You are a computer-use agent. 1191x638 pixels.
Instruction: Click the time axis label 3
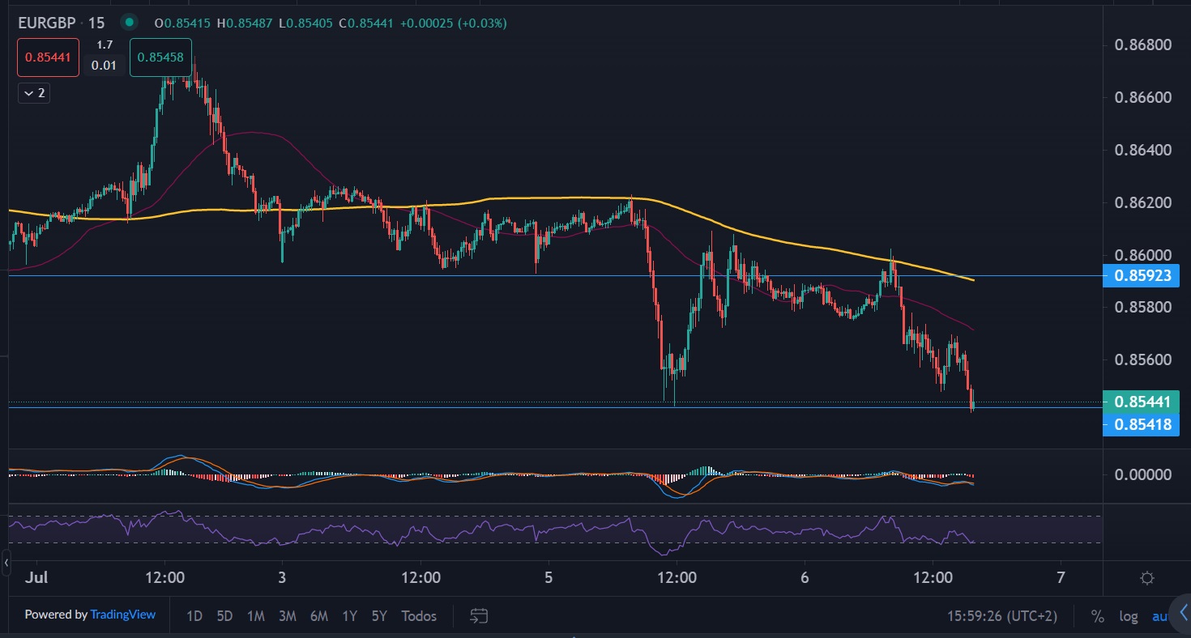click(x=282, y=578)
